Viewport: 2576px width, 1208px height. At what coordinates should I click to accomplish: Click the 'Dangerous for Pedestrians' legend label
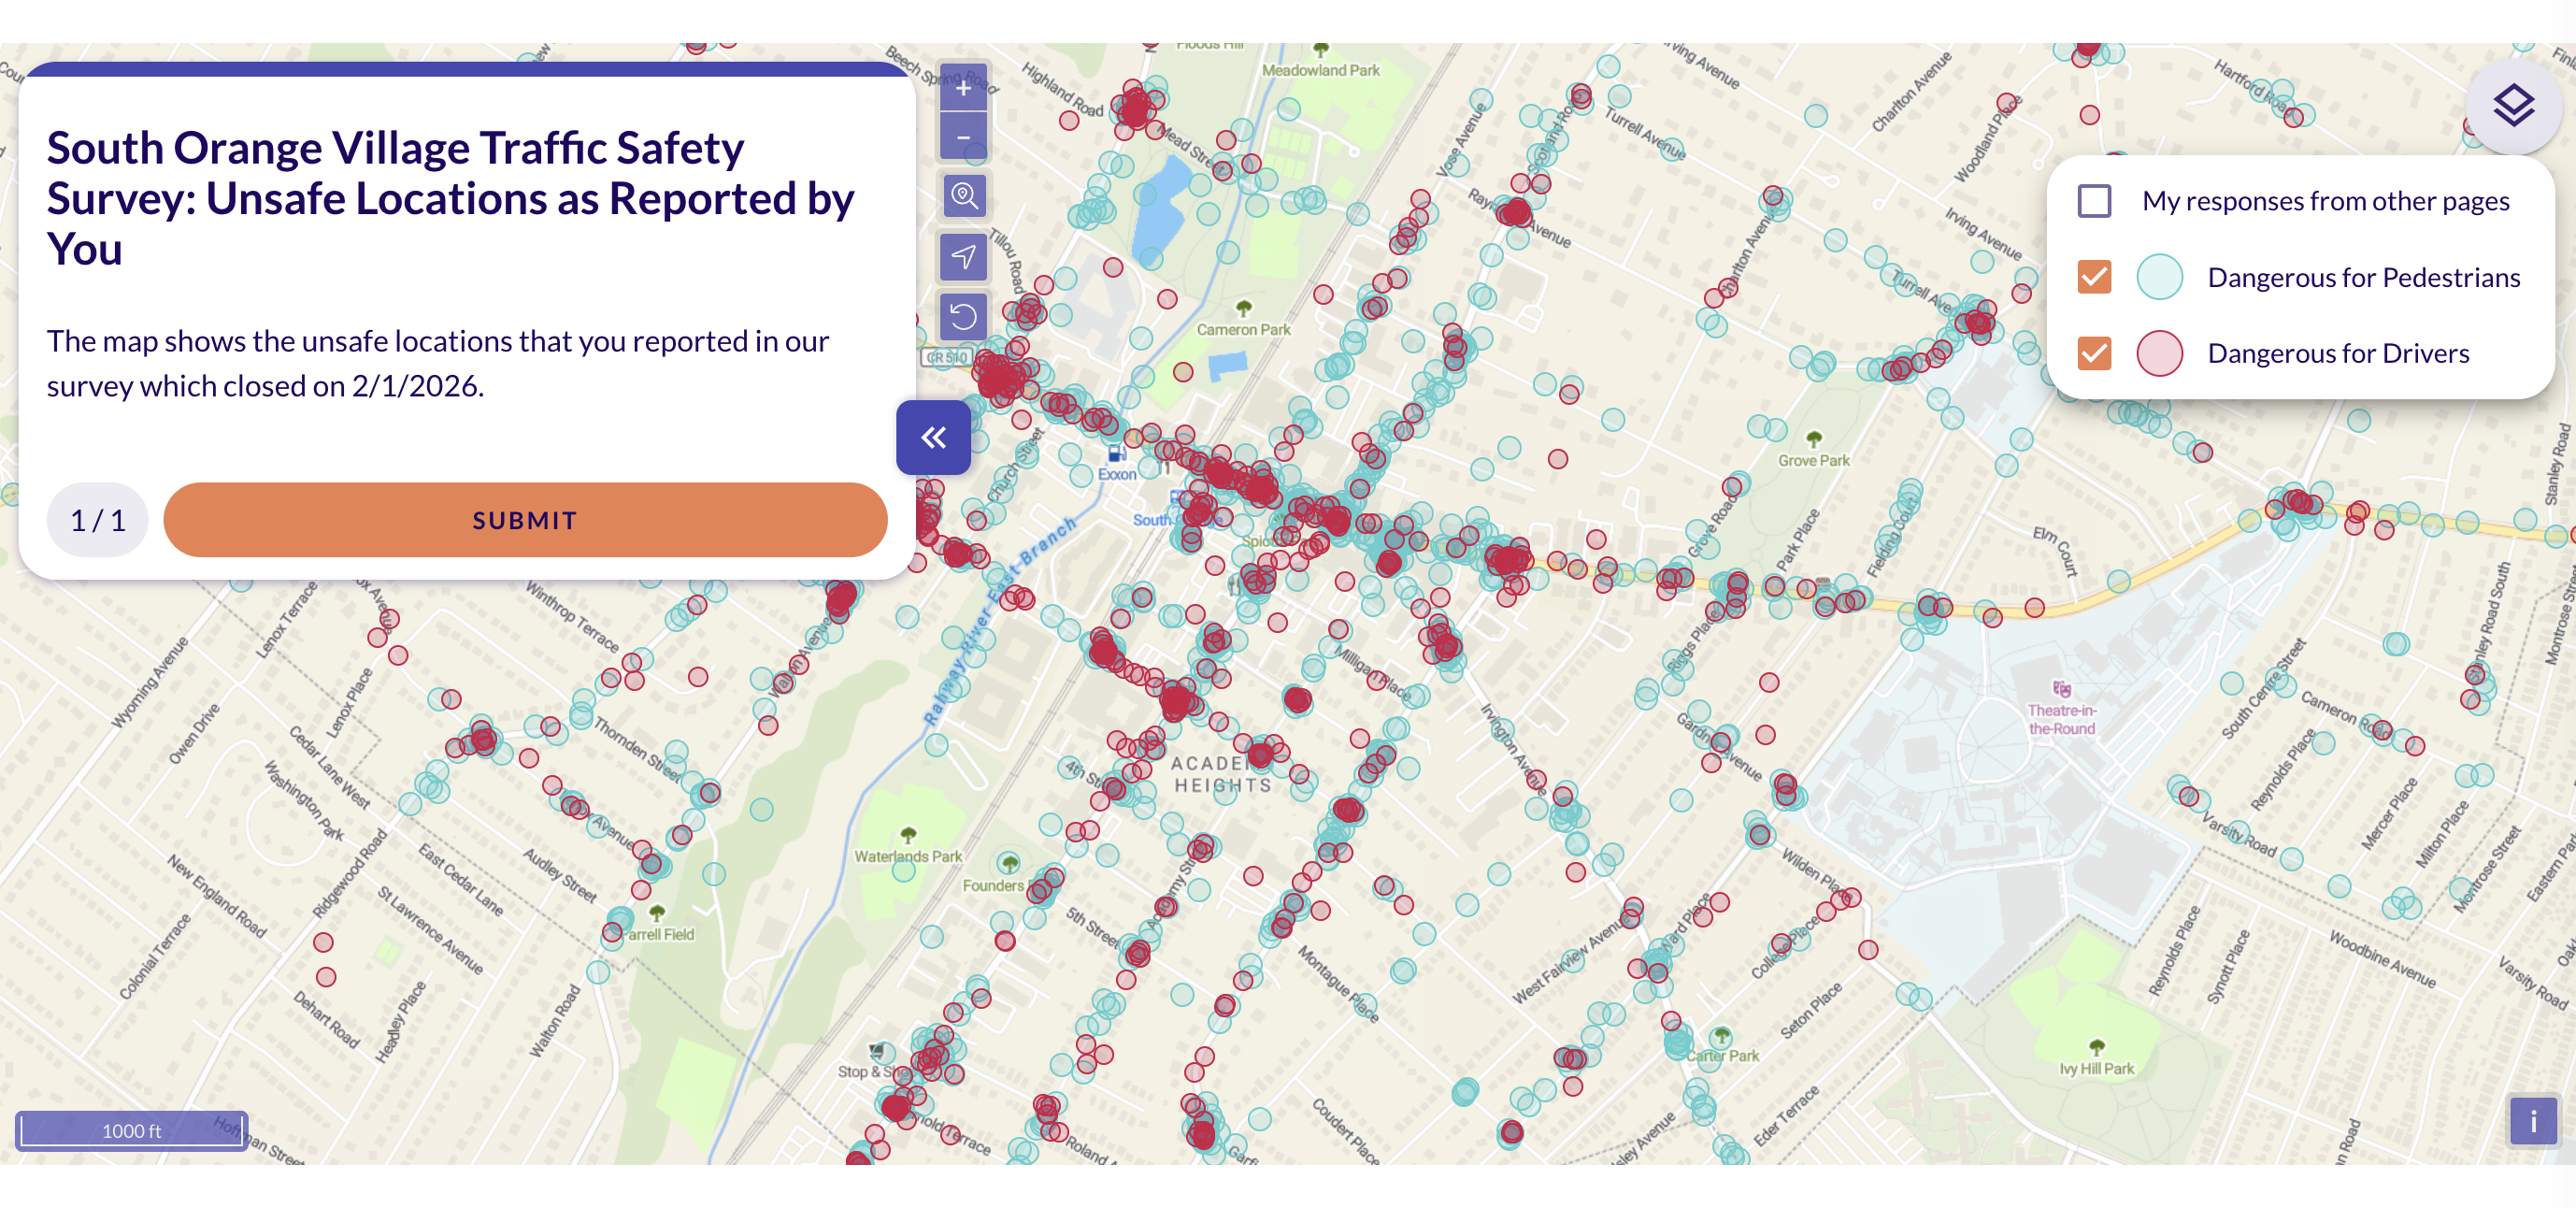[2364, 277]
